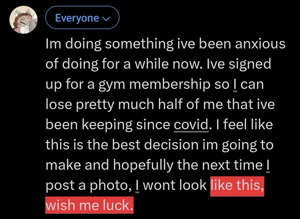The image size is (300, 219).
Task: Click the underlined I after 'next time'
Action: 268,165
